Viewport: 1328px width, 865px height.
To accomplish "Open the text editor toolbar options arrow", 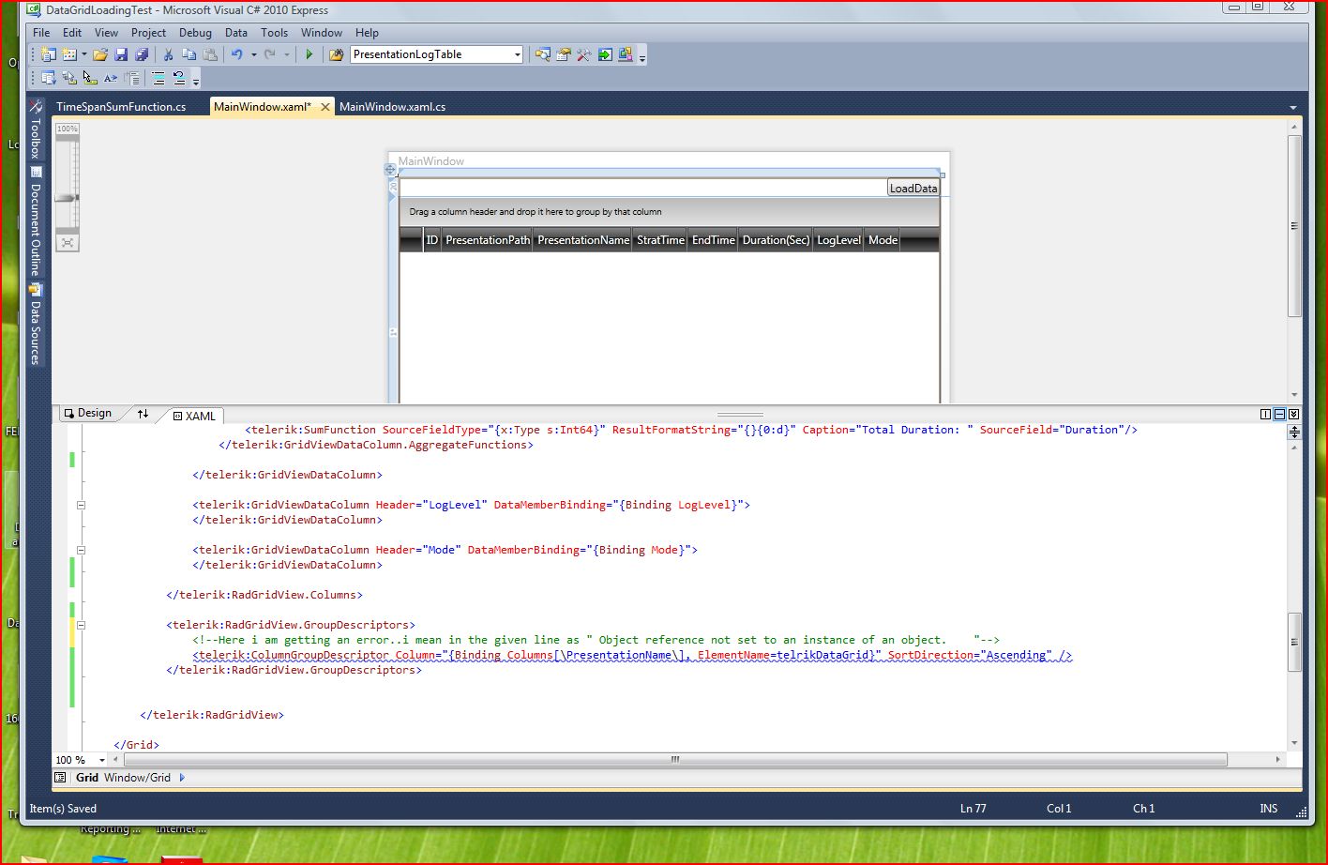I will [196, 82].
